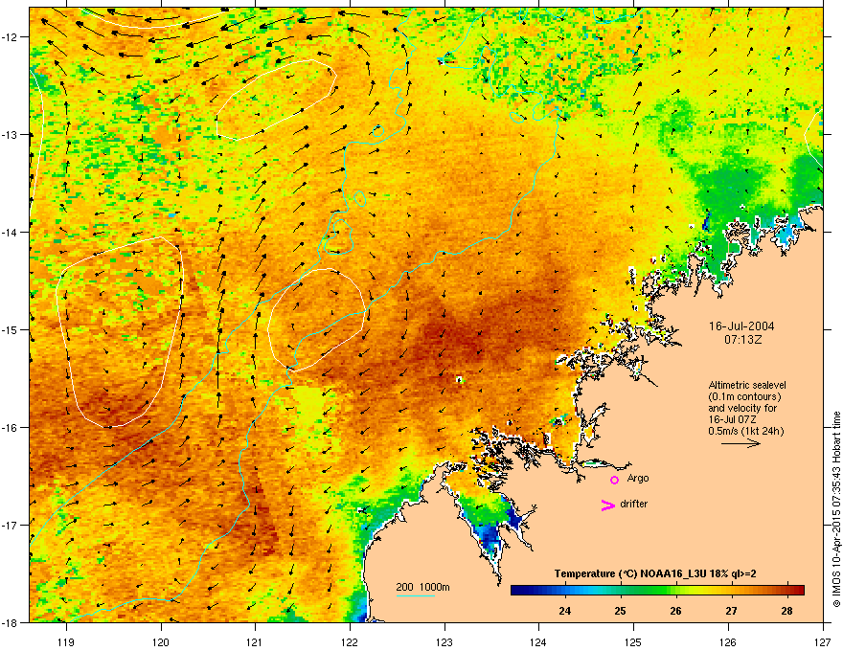
Task: Click the longitude axis label 119
Action: (x=66, y=641)
